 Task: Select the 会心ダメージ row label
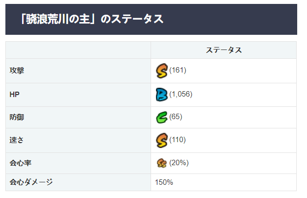tap(31, 182)
